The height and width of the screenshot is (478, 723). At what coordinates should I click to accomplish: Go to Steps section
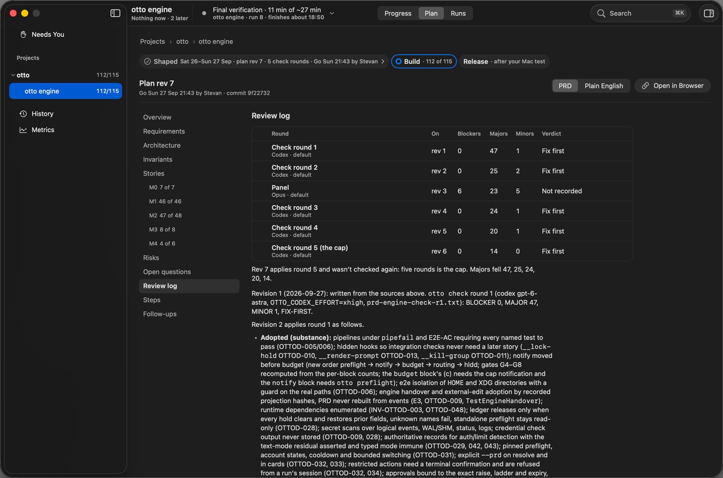tap(189, 300)
